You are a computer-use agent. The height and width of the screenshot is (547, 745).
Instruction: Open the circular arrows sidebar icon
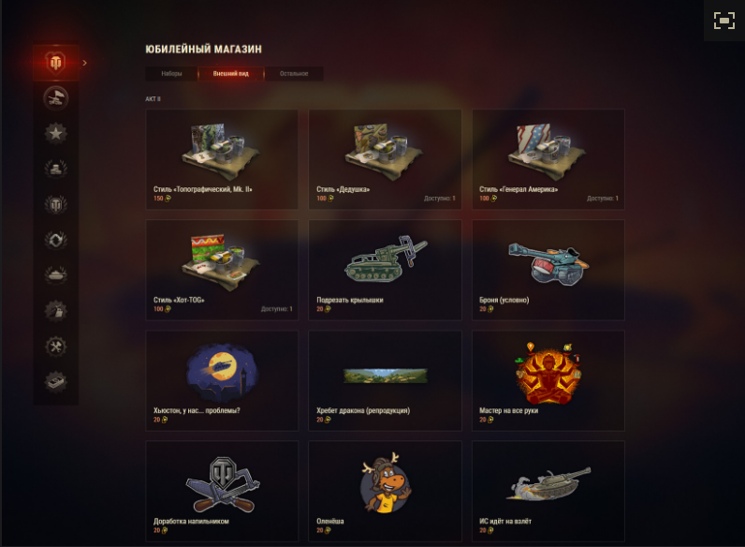(x=55, y=240)
